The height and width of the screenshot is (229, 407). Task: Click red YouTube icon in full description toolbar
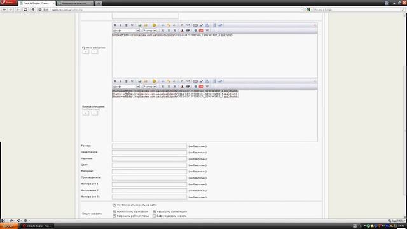click(201, 87)
